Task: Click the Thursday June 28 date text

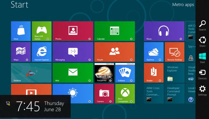Action: 54,106
